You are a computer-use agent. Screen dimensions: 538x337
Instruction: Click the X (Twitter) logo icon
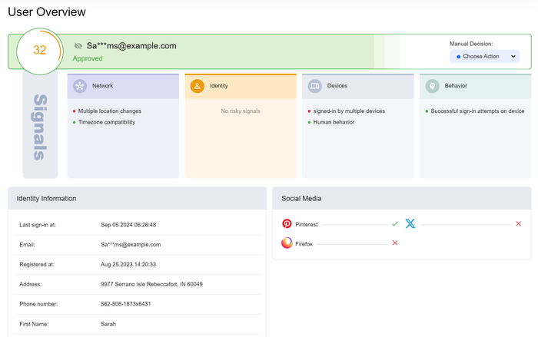pos(410,223)
